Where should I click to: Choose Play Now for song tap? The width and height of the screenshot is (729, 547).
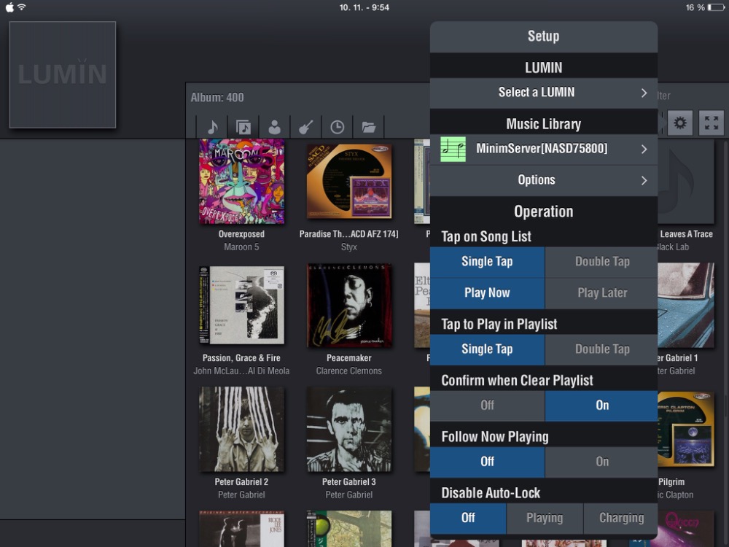click(x=487, y=293)
